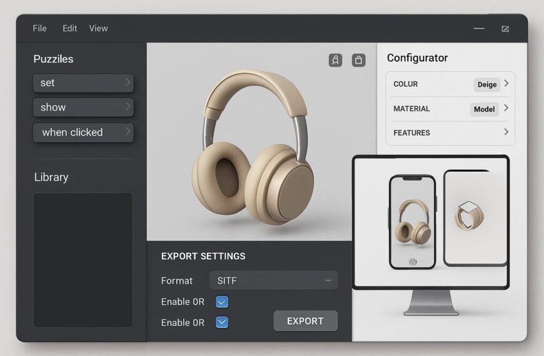Click the round icon at the bottom of the phone preview

pyautogui.click(x=413, y=262)
